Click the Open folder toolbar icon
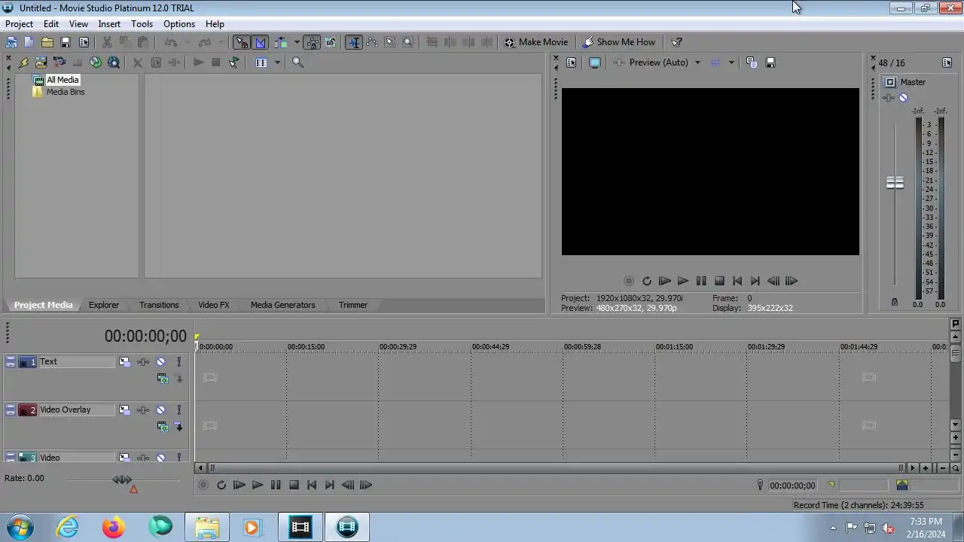964x542 pixels. (47, 42)
